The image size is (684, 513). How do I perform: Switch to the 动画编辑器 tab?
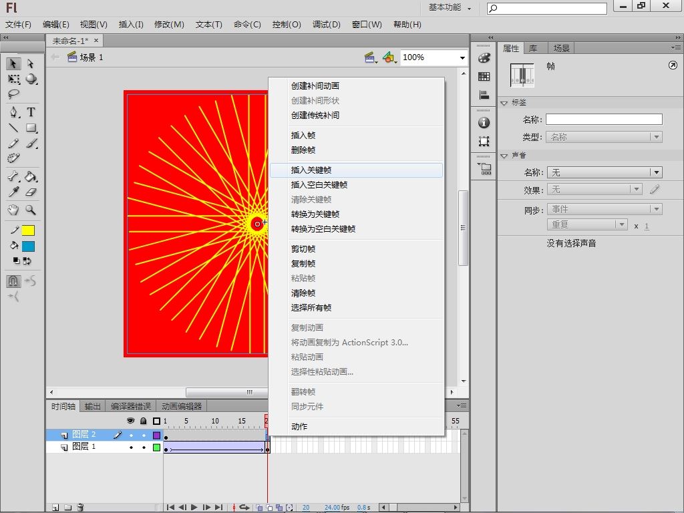[182, 407]
